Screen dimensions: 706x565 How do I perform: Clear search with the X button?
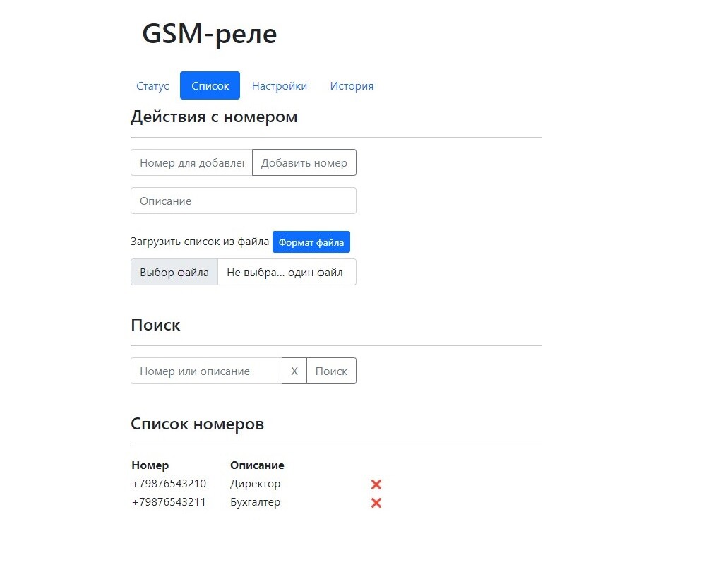(294, 371)
